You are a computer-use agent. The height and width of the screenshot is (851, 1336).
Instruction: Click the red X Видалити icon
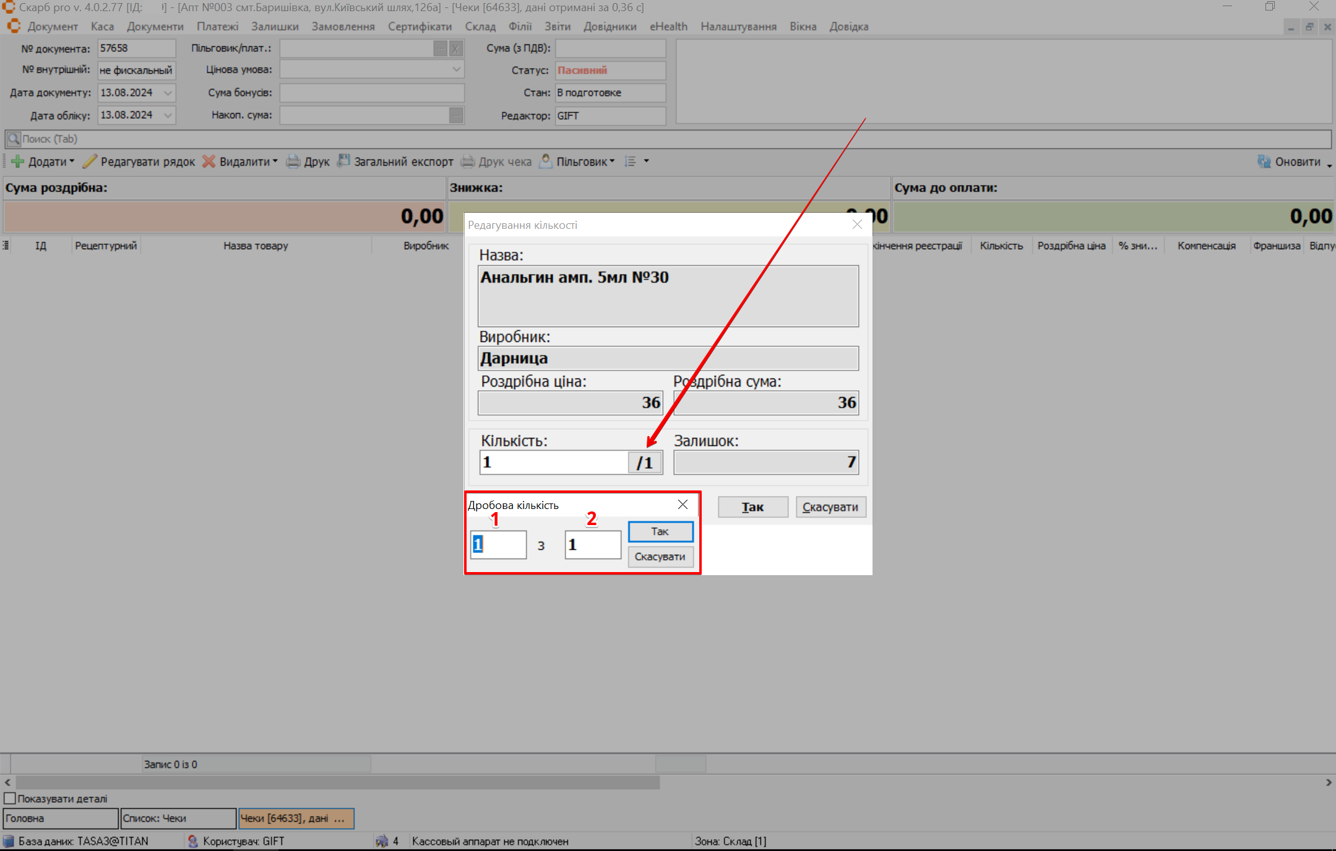[x=209, y=161]
